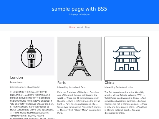Click the 'Lorem ipsum' text under London
This screenshot has width=159, height=119.
pos(16,82)
